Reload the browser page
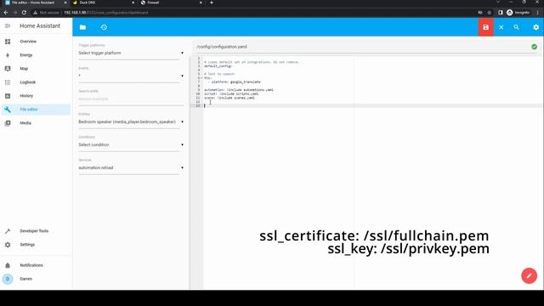 tap(24, 13)
